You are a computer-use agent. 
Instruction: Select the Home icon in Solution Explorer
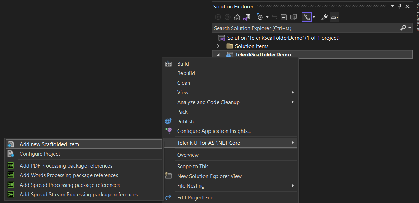237,17
